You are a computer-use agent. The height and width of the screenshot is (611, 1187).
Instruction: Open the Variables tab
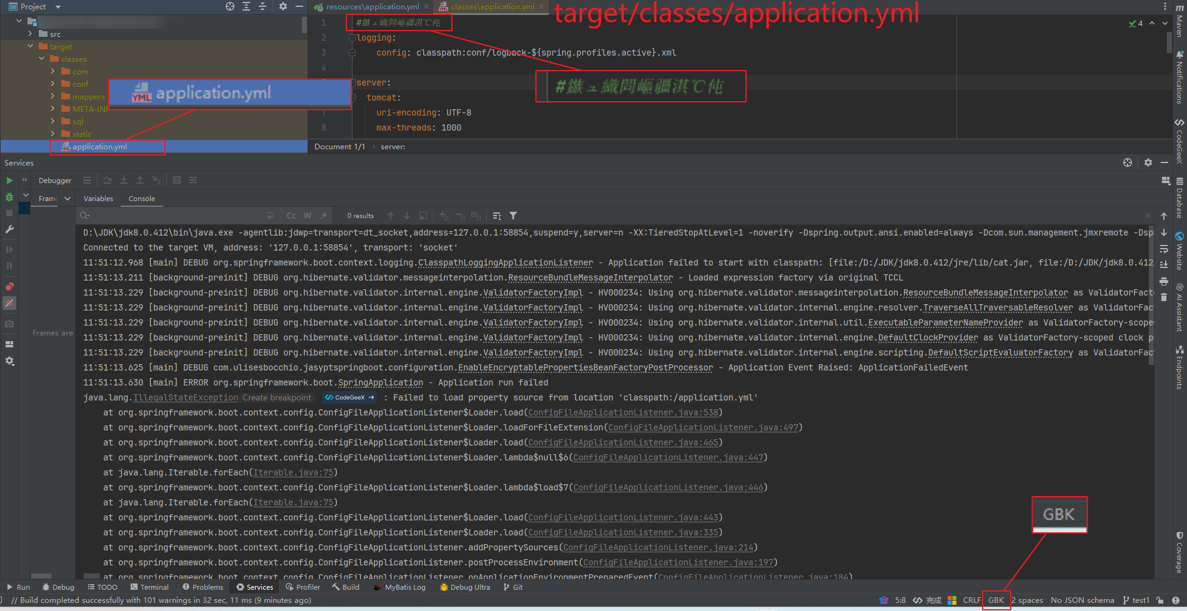pos(98,199)
